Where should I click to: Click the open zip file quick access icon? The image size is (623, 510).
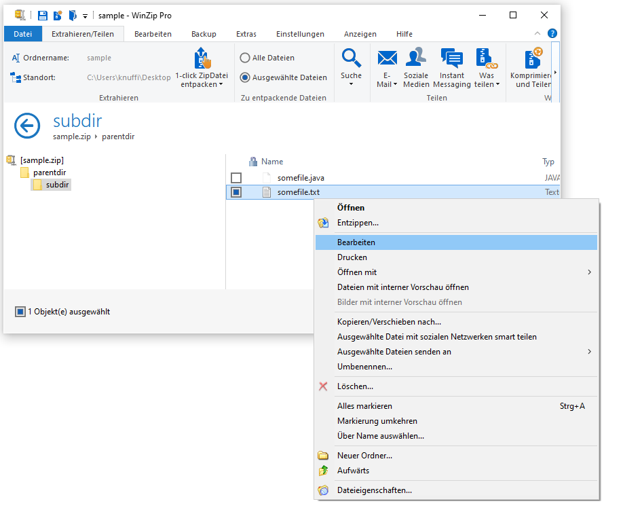73,16
